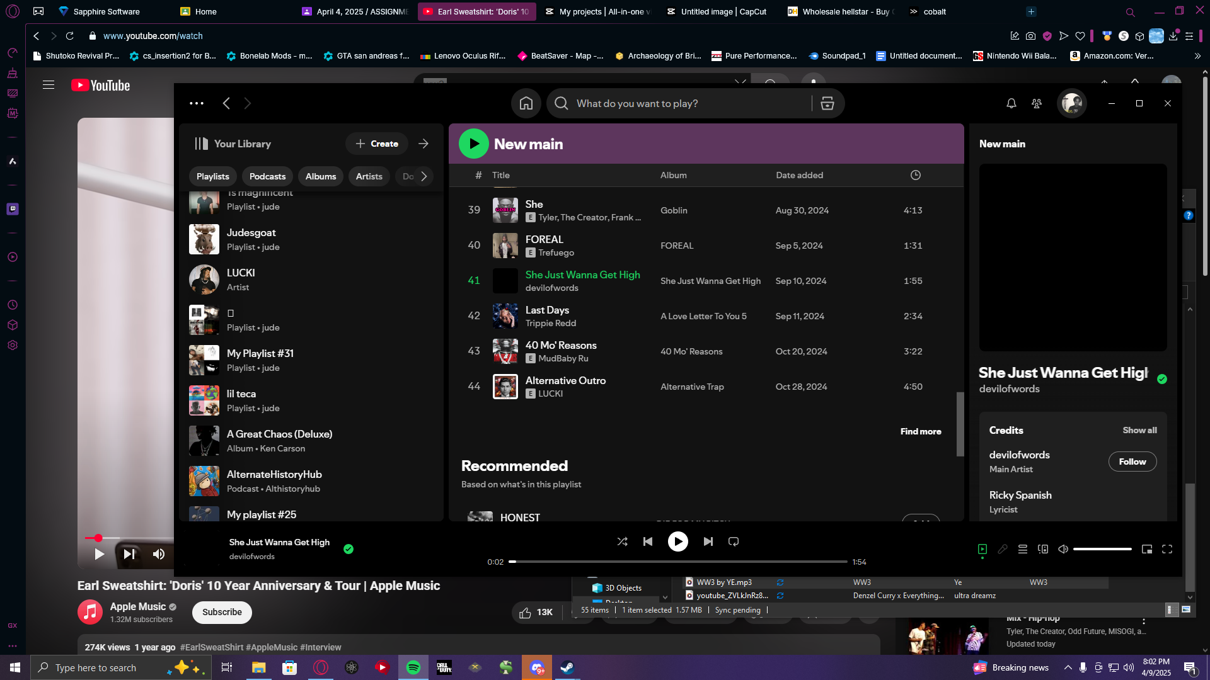Show more library filter chips
Viewport: 1210px width, 680px height.
point(424,176)
